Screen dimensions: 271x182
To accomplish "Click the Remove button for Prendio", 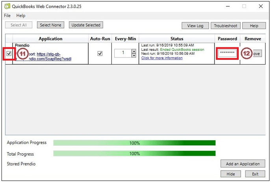I will tap(257, 54).
